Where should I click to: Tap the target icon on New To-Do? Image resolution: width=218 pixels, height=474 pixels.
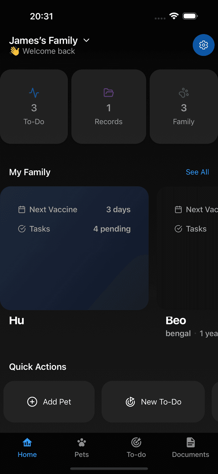(x=130, y=402)
